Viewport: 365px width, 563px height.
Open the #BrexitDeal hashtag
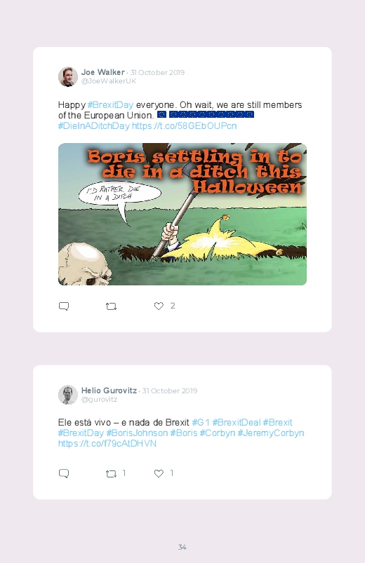(x=237, y=422)
